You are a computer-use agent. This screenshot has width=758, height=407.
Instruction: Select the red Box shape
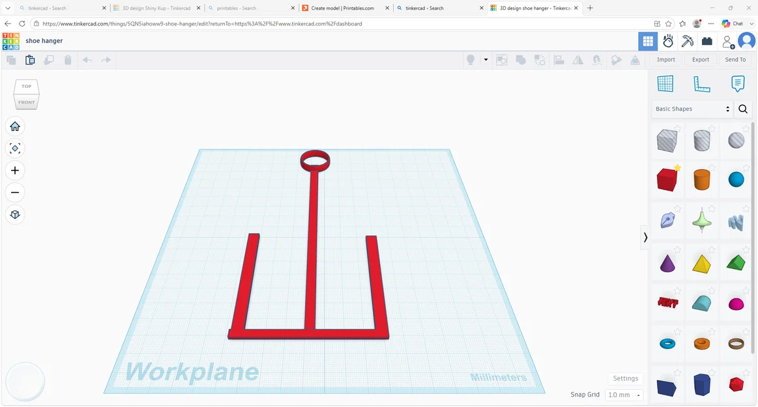click(667, 180)
